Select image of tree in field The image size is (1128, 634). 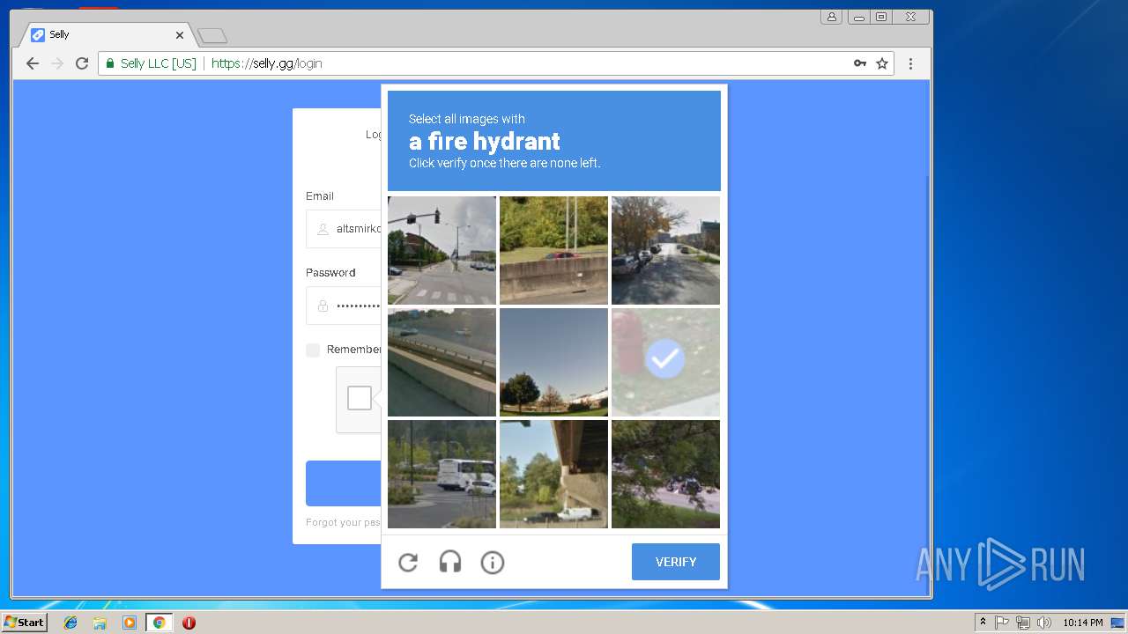tap(553, 362)
